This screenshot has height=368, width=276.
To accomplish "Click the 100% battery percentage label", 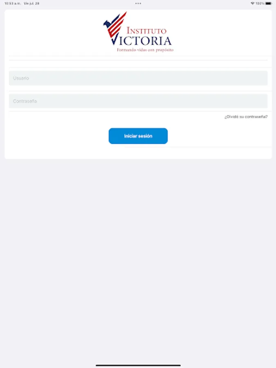I will click(260, 3).
